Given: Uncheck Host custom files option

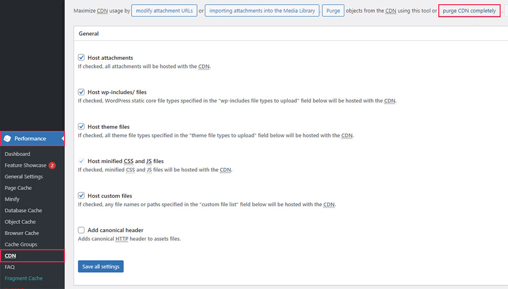Looking at the screenshot, I should (81, 196).
